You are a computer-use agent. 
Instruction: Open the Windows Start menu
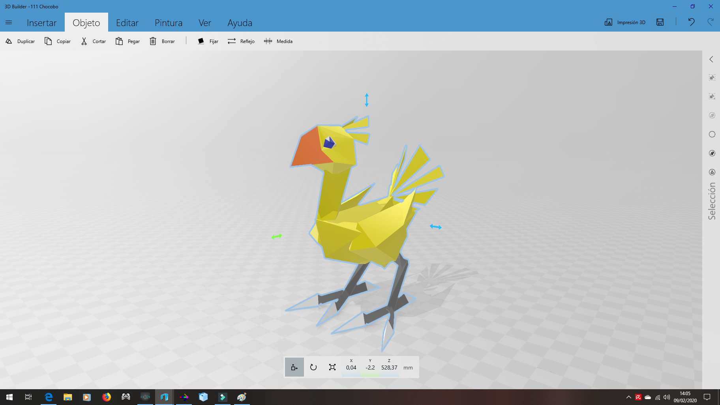click(9, 397)
